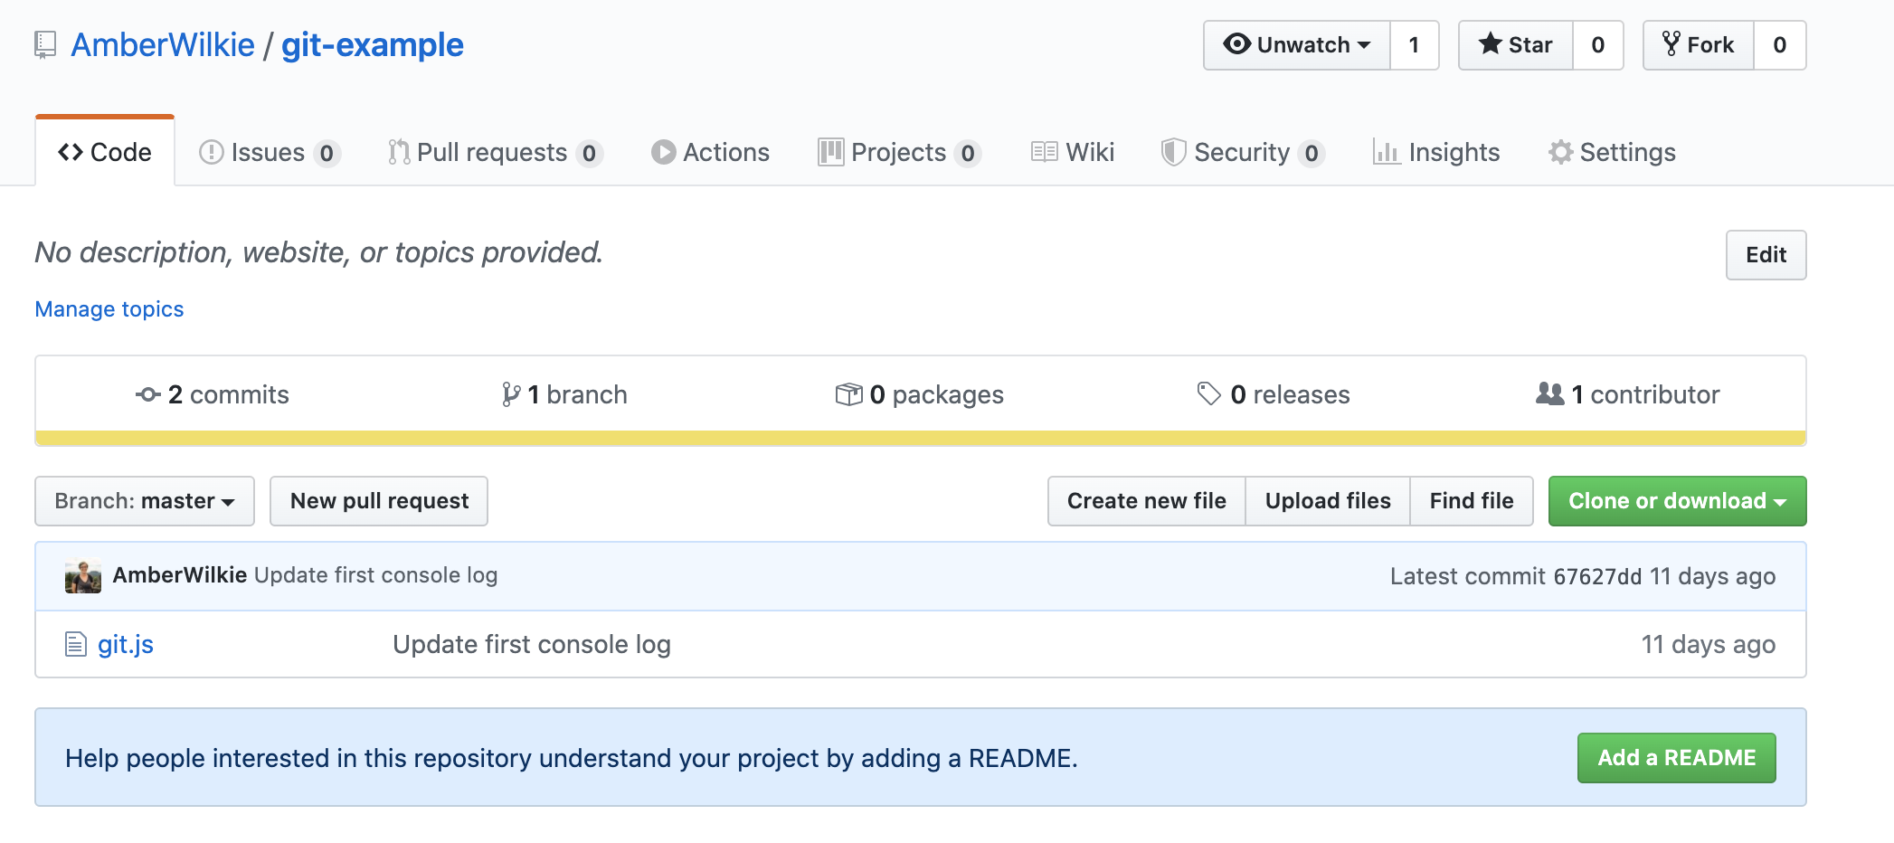Click the commits history icon

[x=148, y=395]
